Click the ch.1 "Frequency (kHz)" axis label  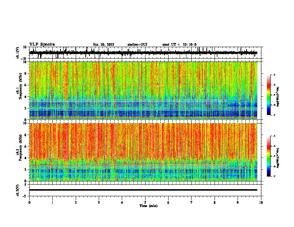click(x=21, y=86)
